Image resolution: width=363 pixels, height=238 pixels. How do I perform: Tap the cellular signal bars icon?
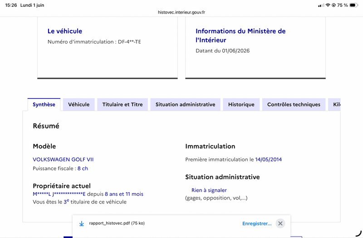[x=321, y=5]
